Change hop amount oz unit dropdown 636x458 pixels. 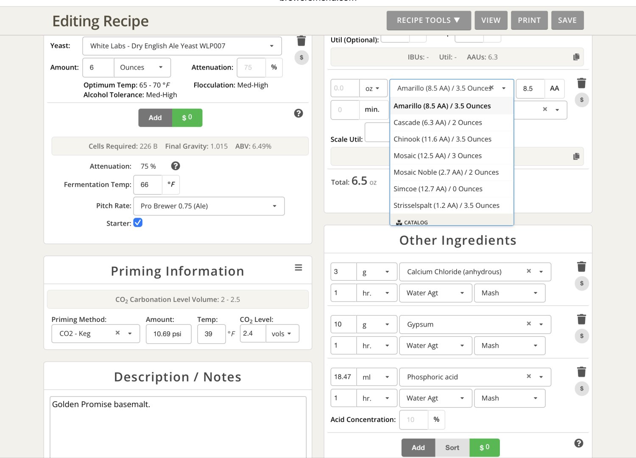tap(373, 88)
